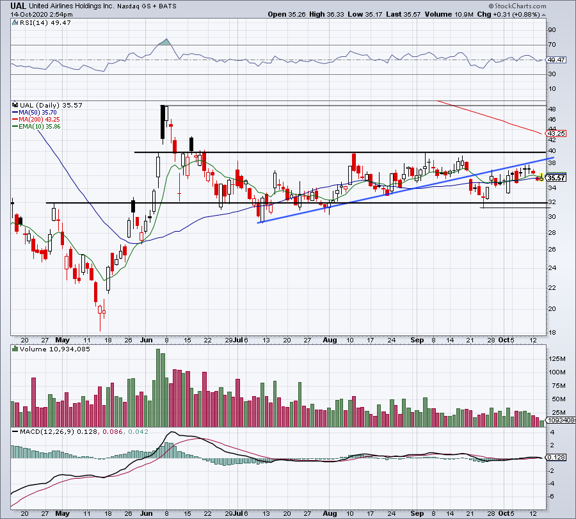The height and width of the screenshot is (519, 576).
Task: Click the 0.128 MACD value tag on right axis
Action: [x=556, y=458]
